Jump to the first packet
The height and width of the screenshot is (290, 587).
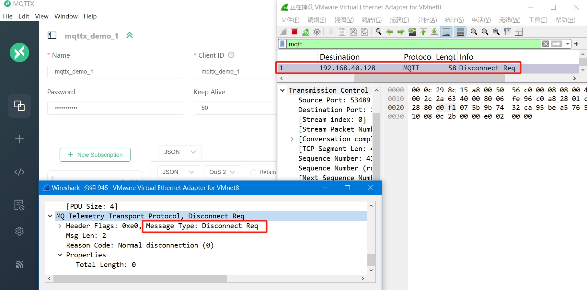click(423, 32)
